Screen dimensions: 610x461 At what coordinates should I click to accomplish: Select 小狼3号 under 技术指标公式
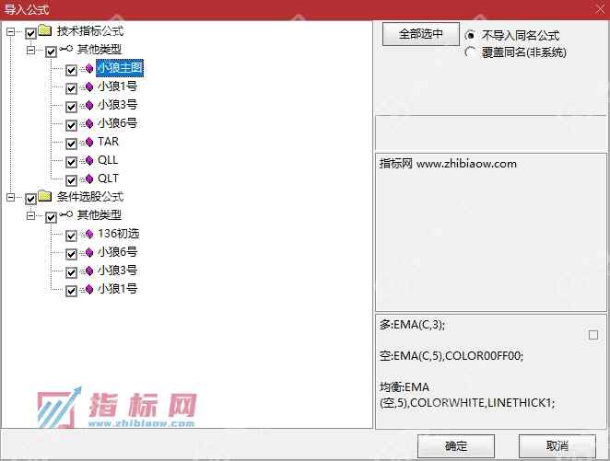(x=117, y=105)
